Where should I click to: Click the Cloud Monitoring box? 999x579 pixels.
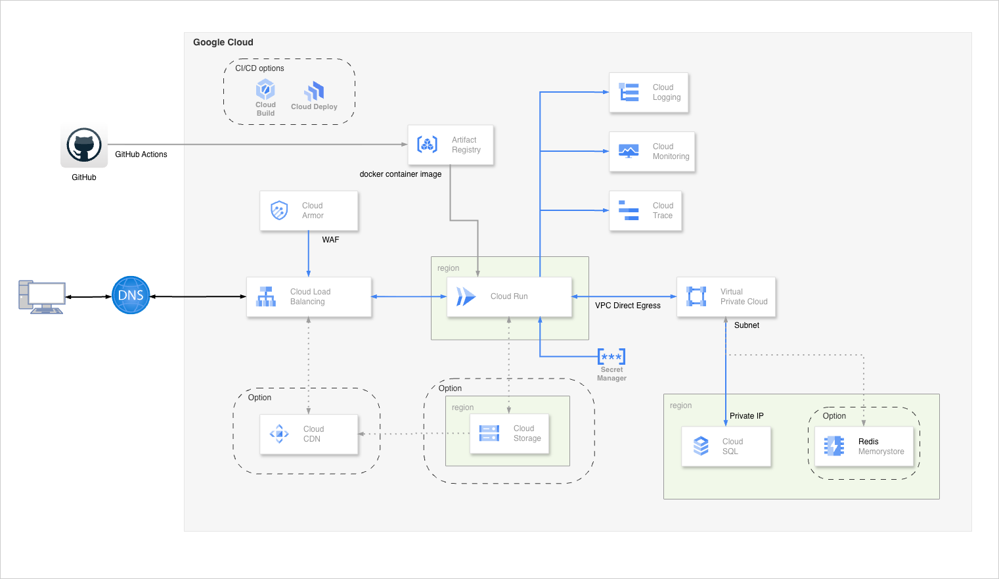click(x=652, y=152)
